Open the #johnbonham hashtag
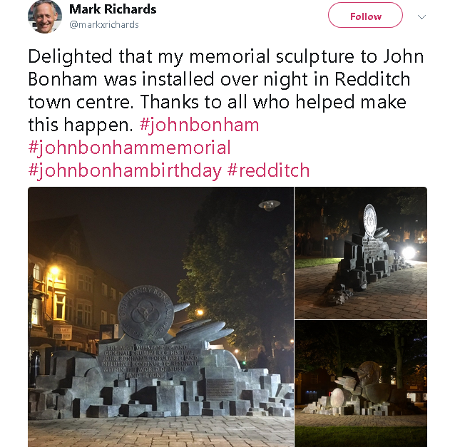Image resolution: width=455 pixels, height=447 pixels. (x=199, y=125)
